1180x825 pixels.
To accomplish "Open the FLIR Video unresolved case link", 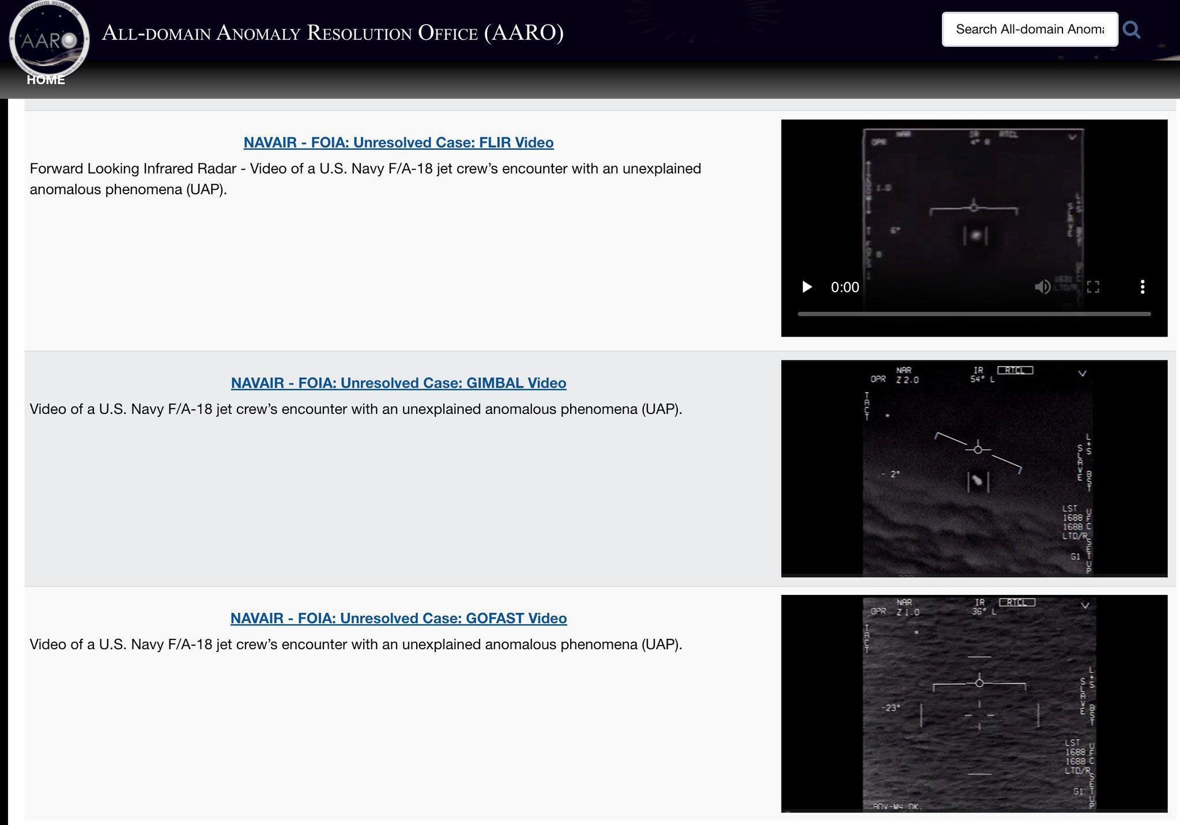I will pos(398,142).
